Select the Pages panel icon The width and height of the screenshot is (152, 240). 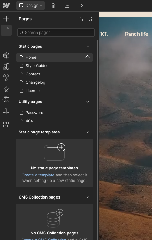(x=6, y=30)
